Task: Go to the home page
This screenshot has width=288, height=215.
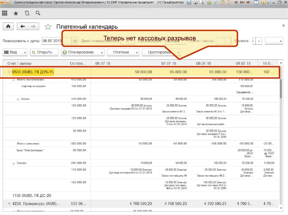Action: (8, 26)
